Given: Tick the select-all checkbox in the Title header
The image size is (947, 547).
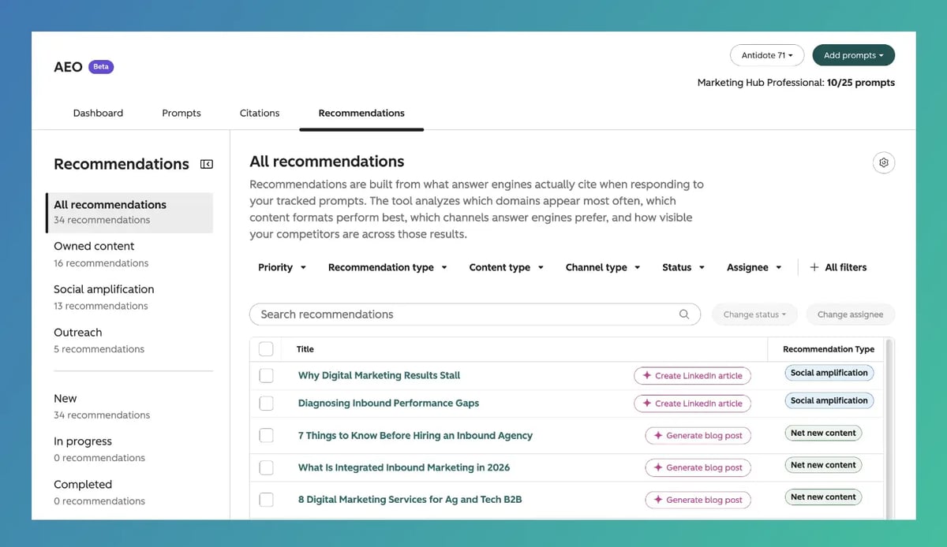Looking at the screenshot, I should (266, 349).
